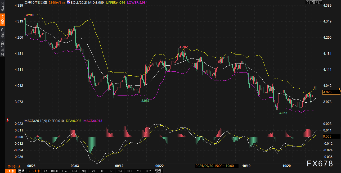Image resolution: width=341 pixels, height=173 pixels.
Task: Click the panel-with-right-arrow icon at top right
Action: click(x=320, y=2)
